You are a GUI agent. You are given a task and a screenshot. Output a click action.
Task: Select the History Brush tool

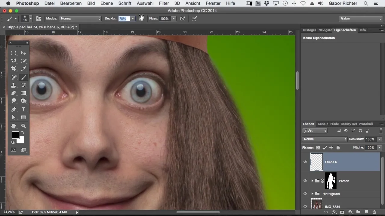23,85
